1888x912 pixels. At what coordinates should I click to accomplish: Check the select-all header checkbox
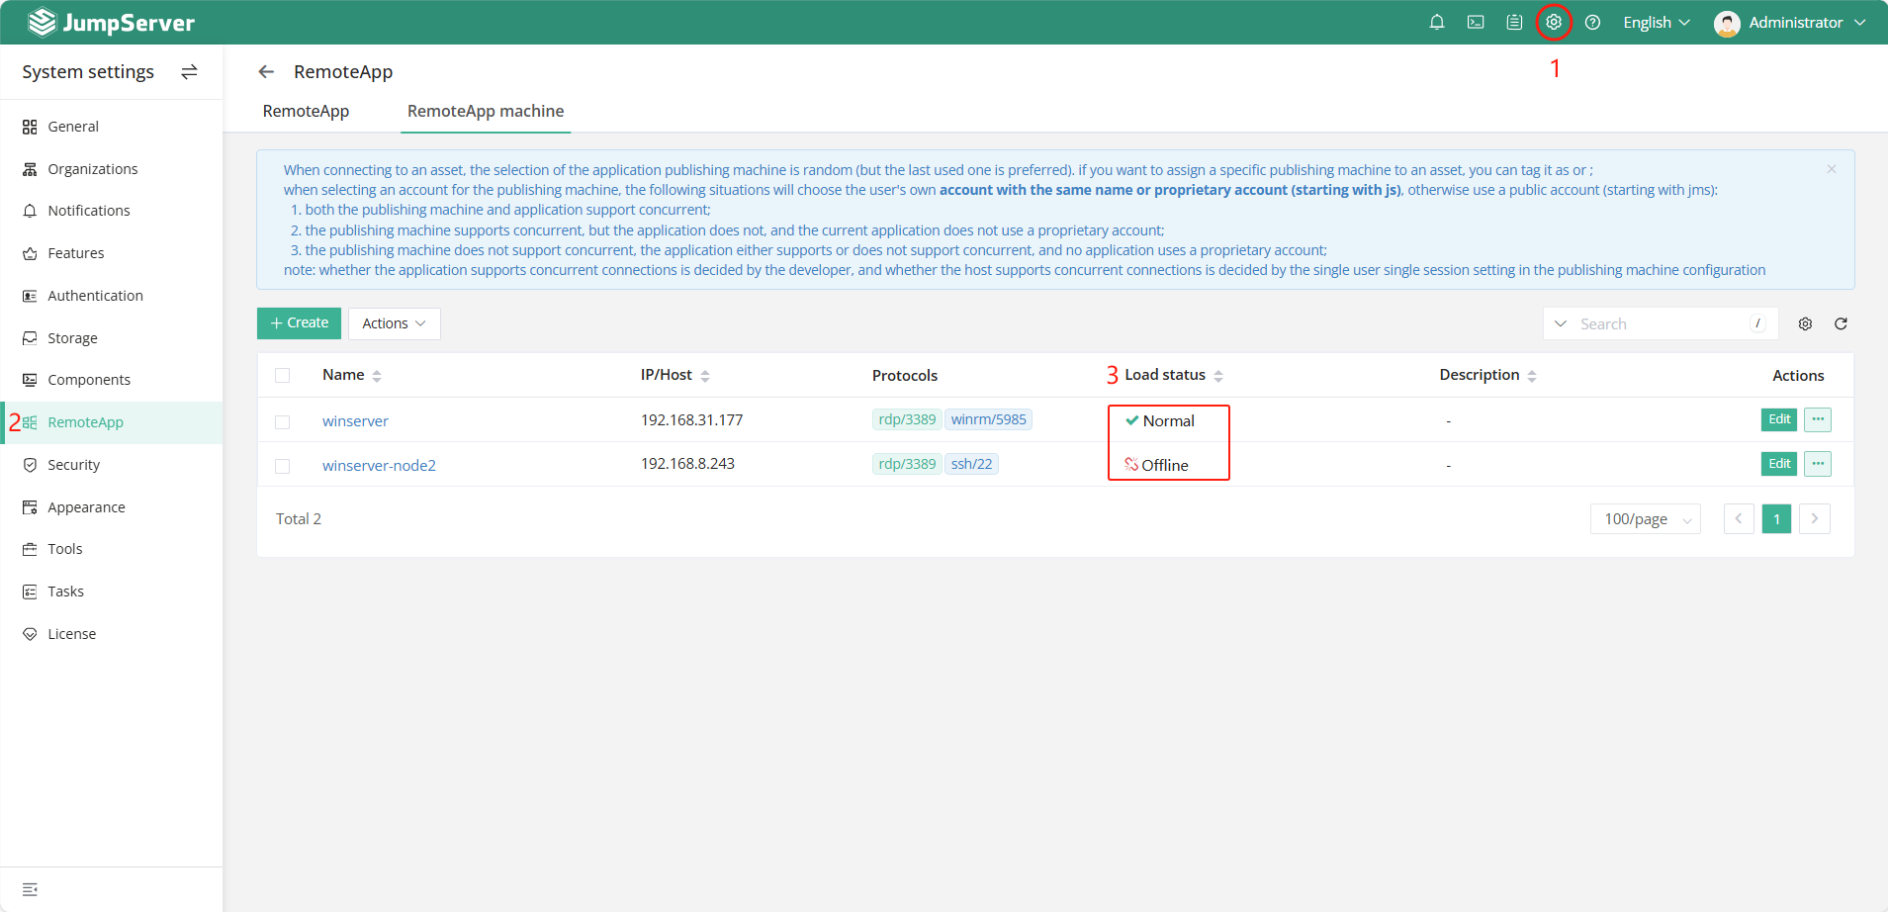pos(283,375)
